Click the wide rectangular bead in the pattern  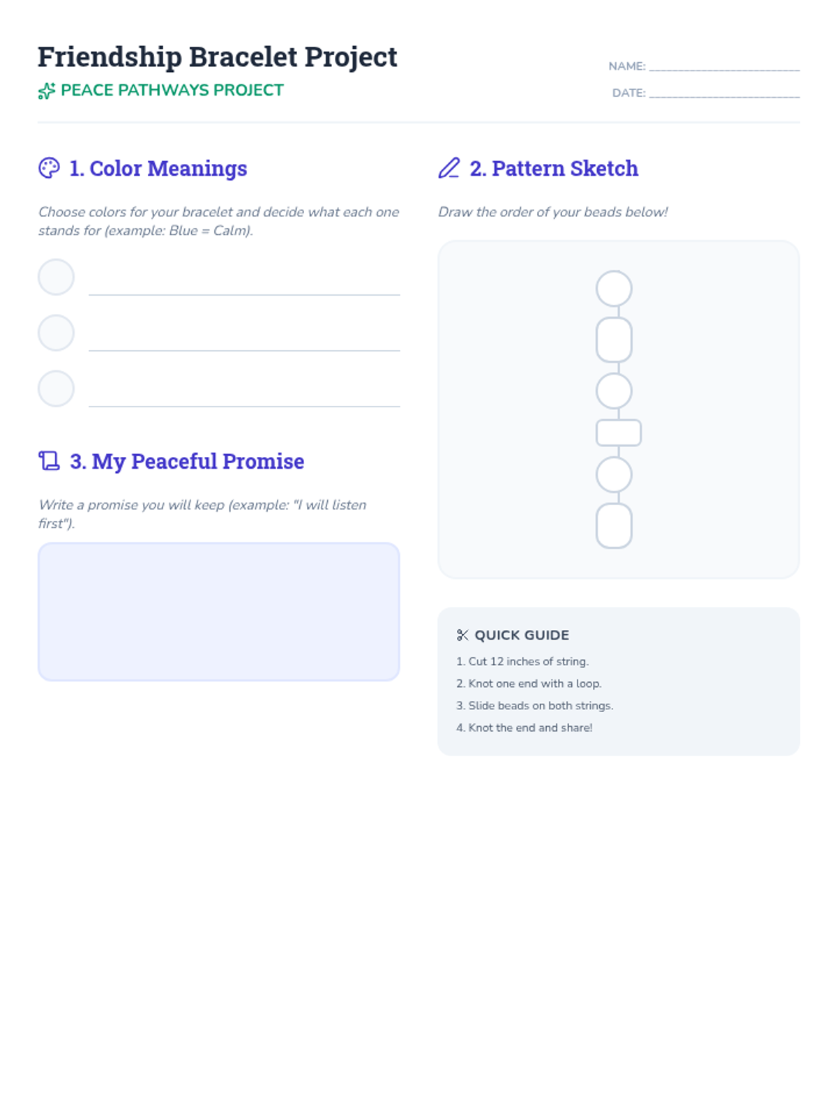(x=619, y=433)
